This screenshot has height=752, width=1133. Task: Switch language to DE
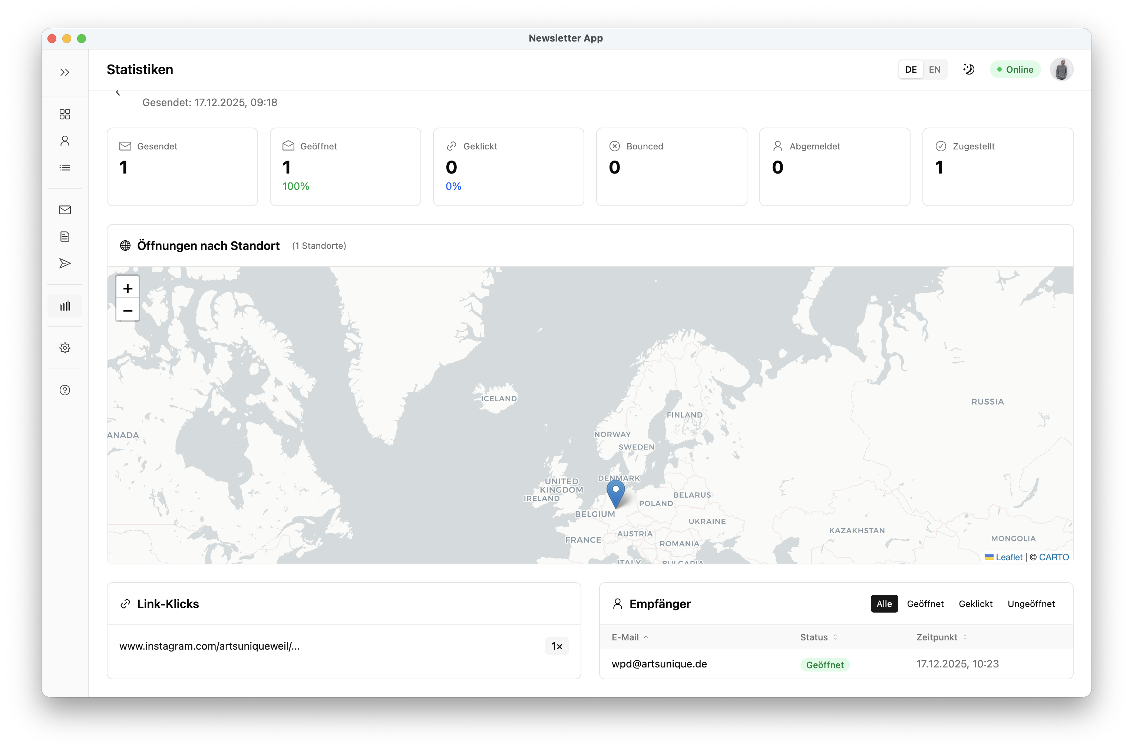[911, 70]
